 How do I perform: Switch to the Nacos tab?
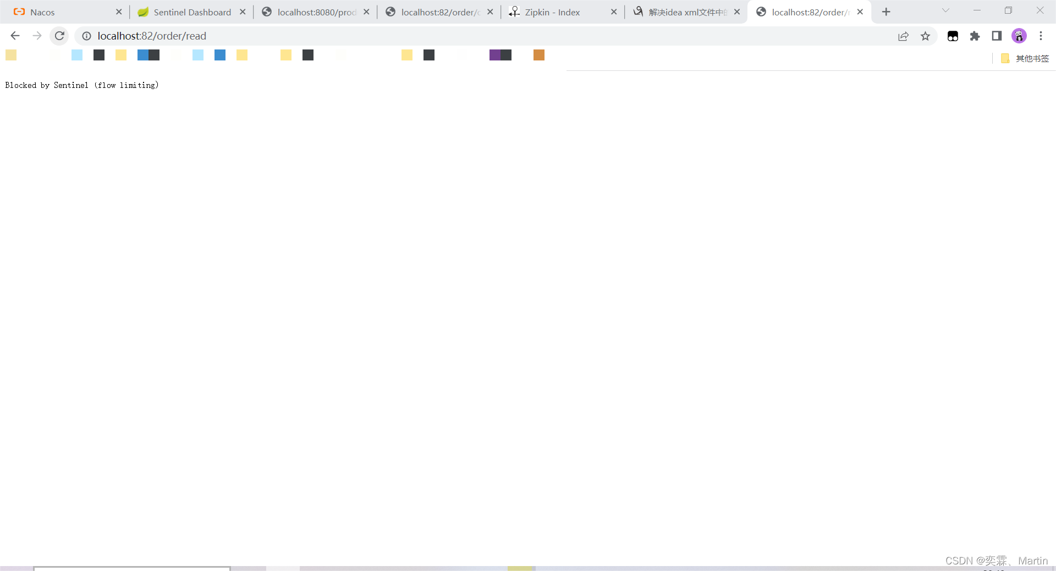click(61, 12)
